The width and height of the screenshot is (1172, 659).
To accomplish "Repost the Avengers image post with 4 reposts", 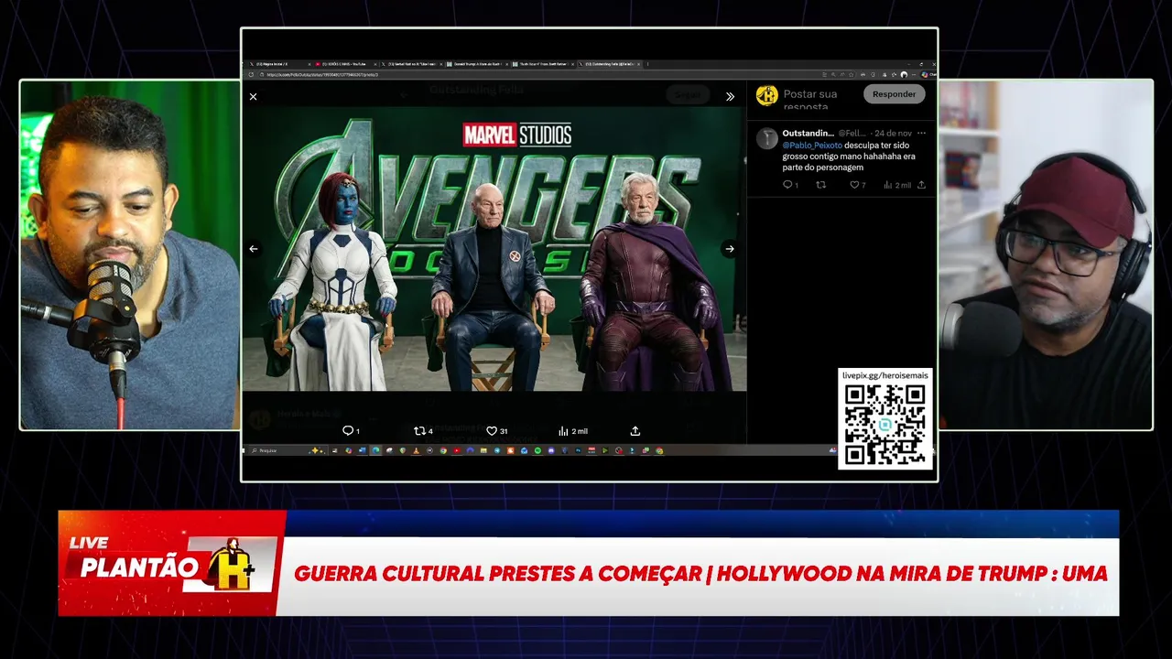I will [424, 431].
